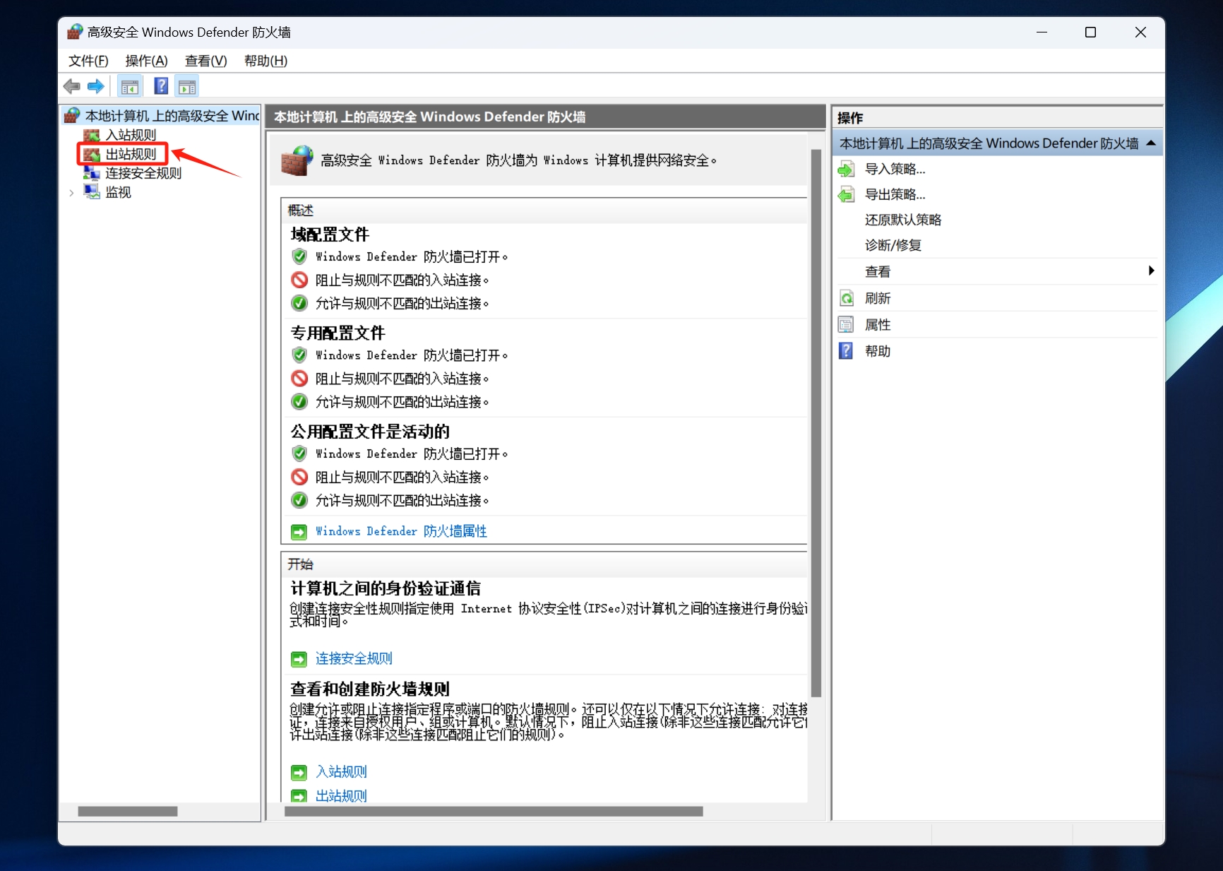Open the 查看 submenu arrow
Viewport: 1223px width, 871px height.
(x=1151, y=271)
